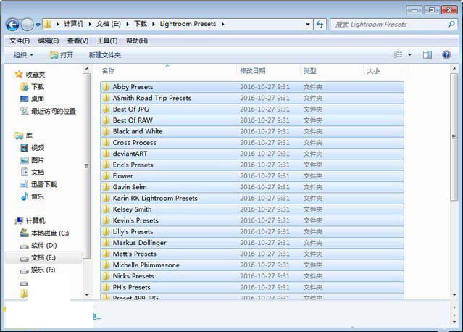463x332 pixels.
Task: Select 下载 under Favorites in sidebar
Action: pos(32,87)
